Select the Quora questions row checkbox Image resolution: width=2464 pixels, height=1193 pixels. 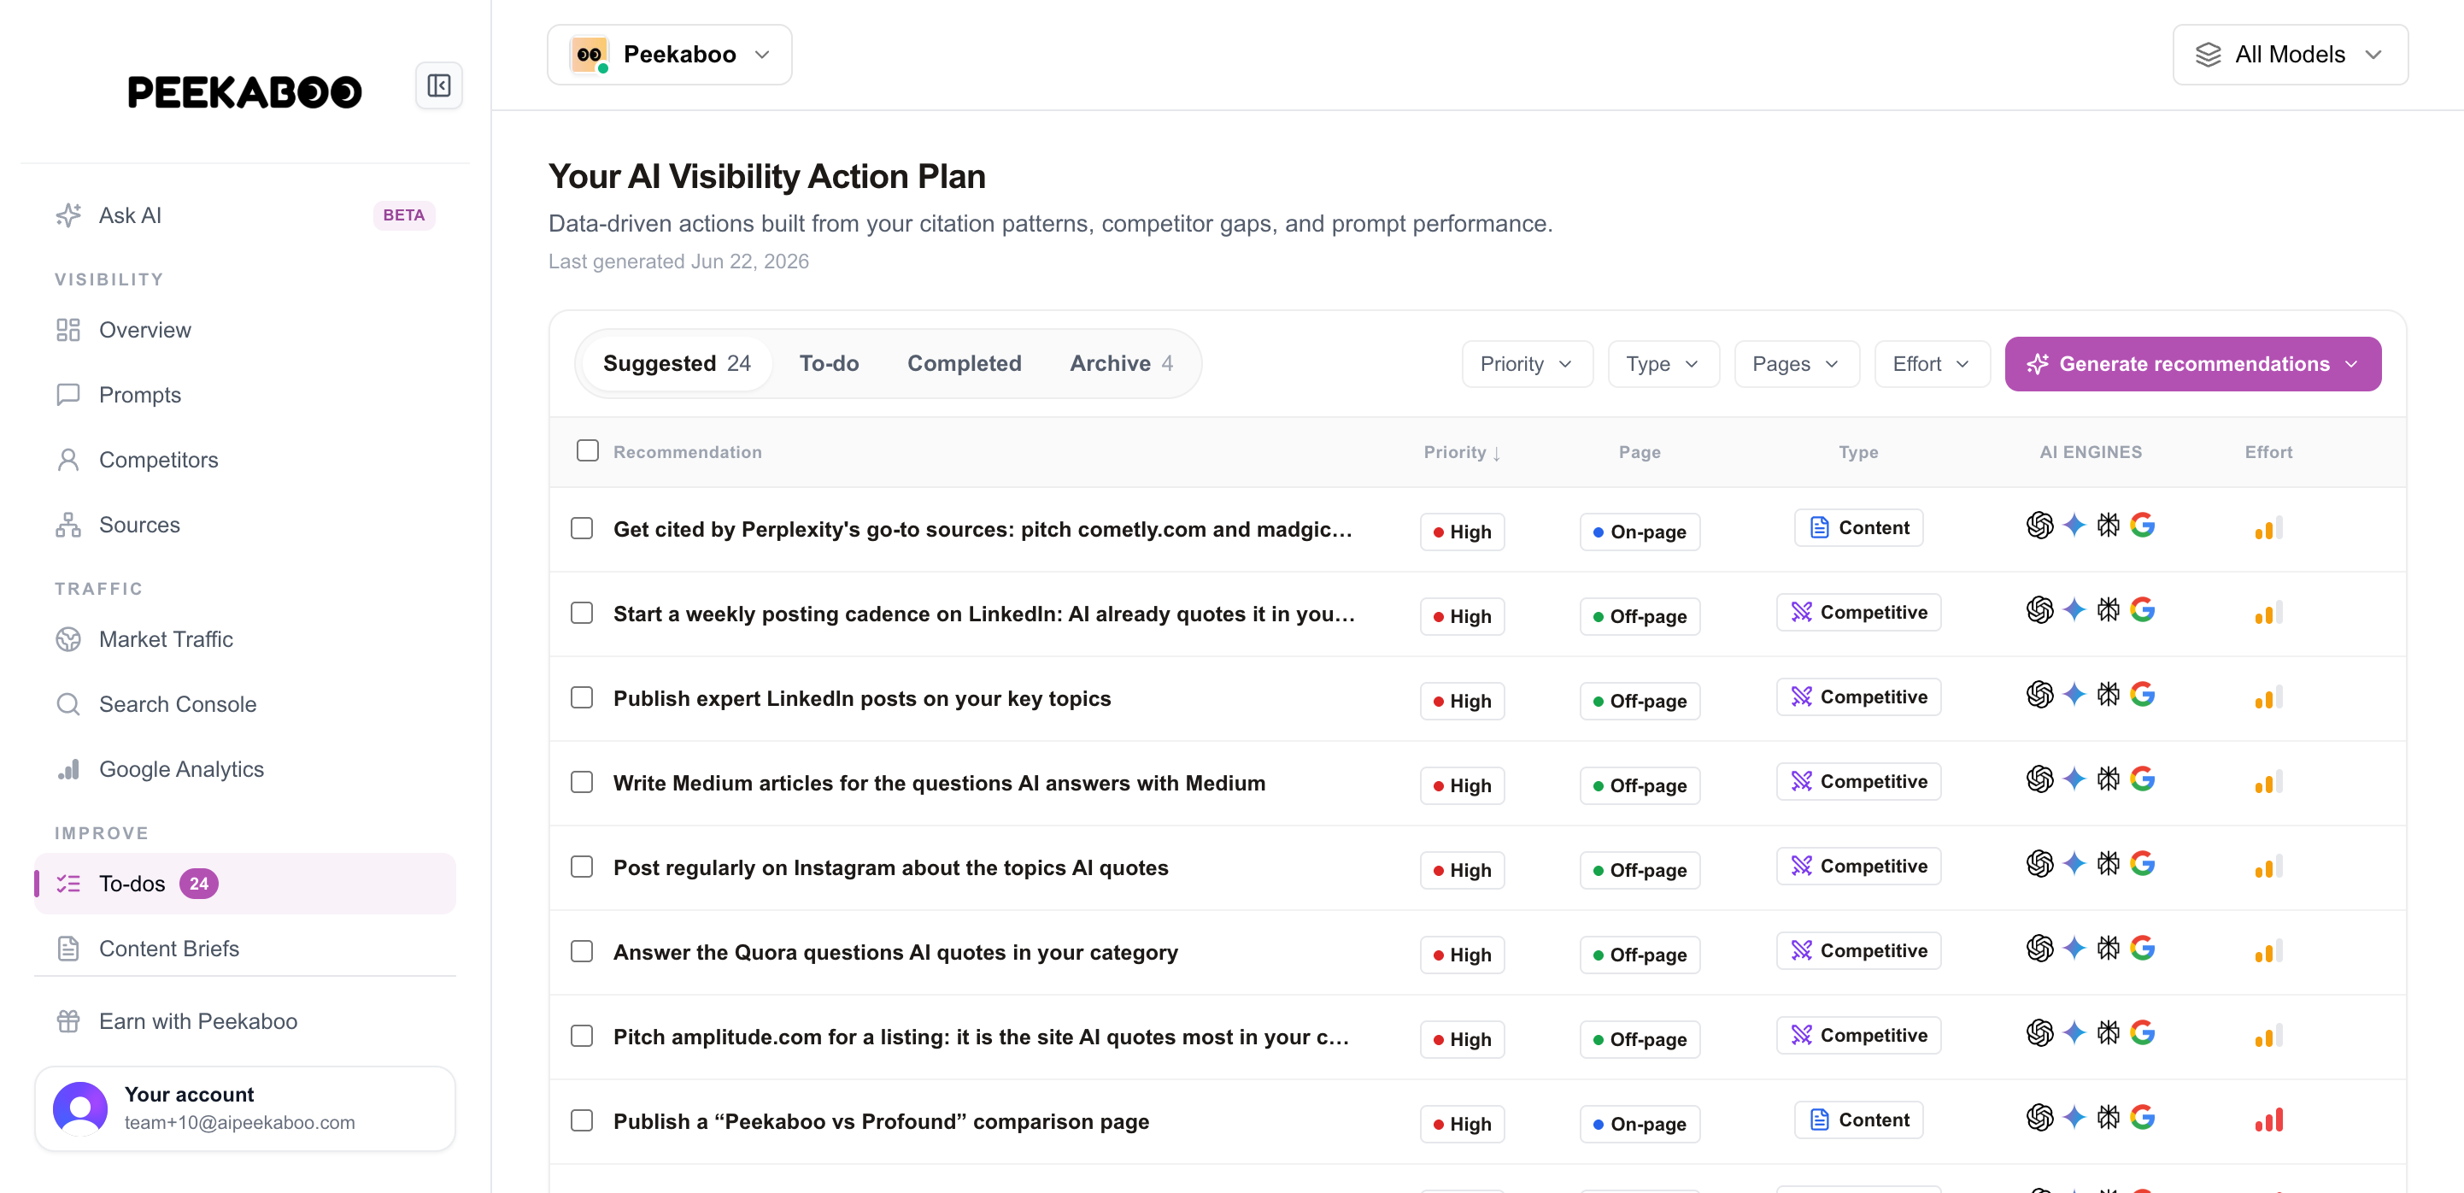pos(582,952)
